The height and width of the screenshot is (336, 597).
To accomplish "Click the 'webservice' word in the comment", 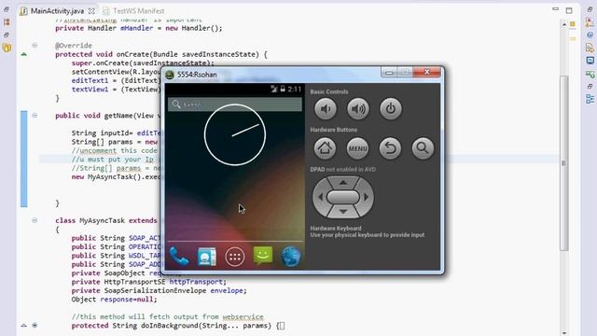I will 243,317.
